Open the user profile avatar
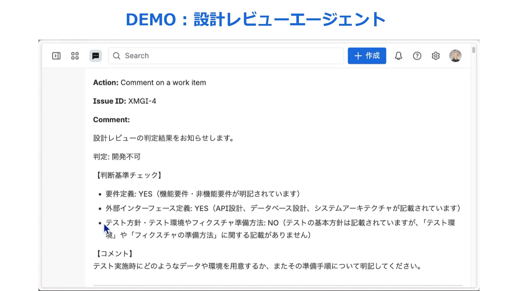 click(455, 56)
